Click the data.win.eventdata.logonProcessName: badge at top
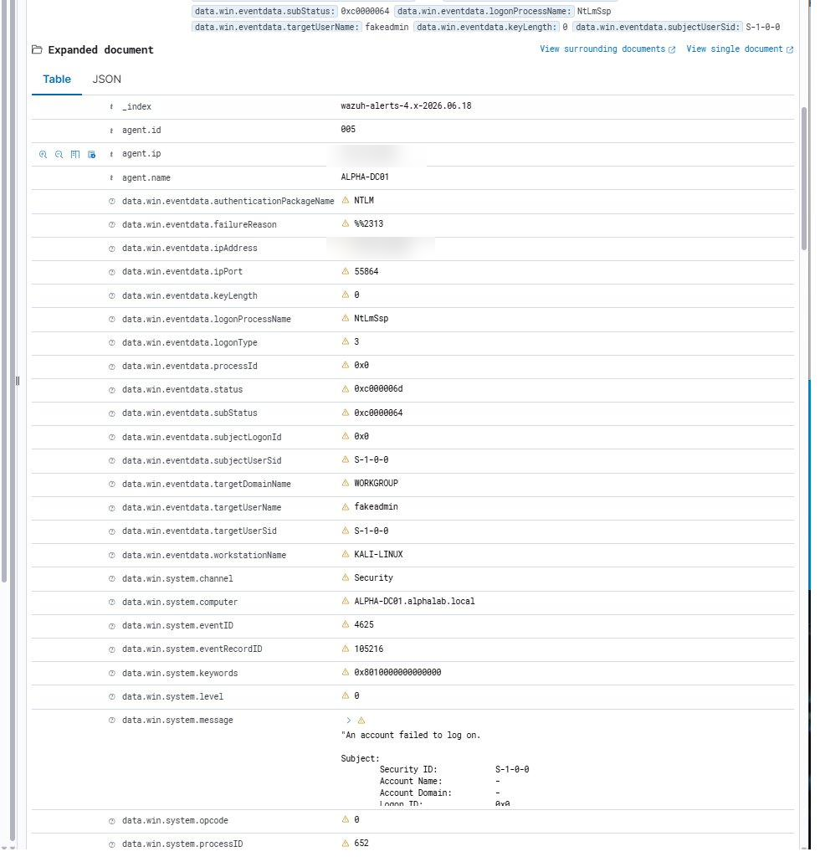820x867 pixels. (x=484, y=11)
